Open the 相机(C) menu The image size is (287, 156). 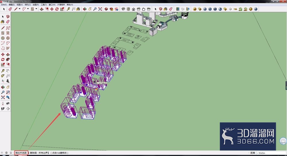28,5
